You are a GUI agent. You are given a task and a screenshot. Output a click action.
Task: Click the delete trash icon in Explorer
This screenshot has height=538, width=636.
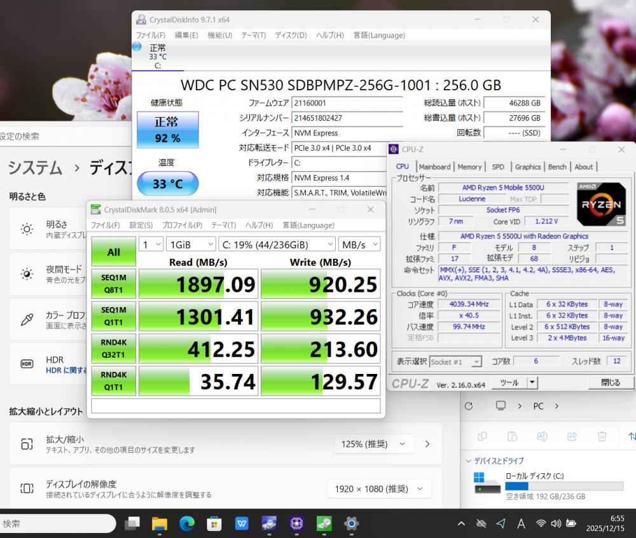(x=602, y=436)
